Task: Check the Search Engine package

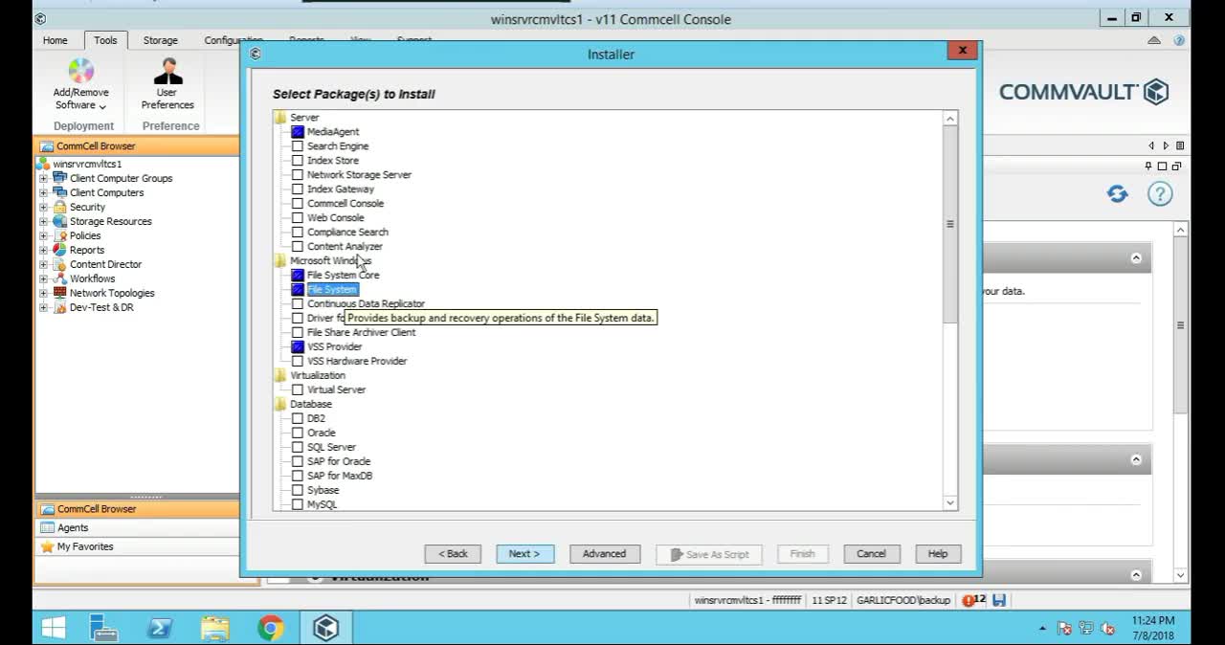Action: [x=298, y=146]
